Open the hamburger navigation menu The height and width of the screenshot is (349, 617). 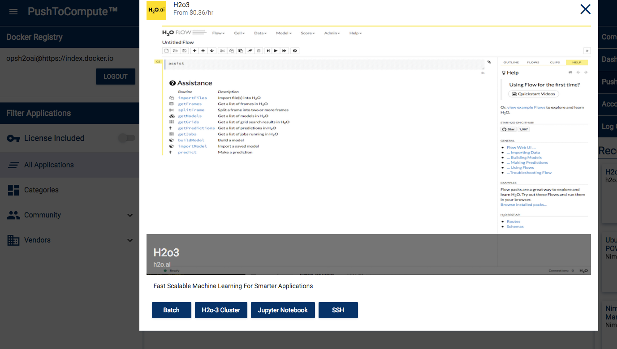(13, 12)
